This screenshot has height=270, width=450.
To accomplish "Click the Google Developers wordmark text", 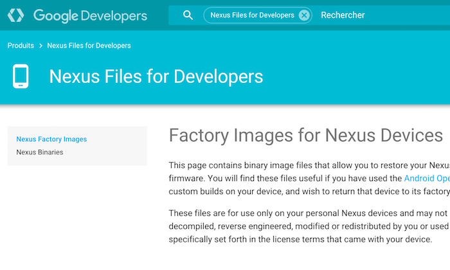I will [x=89, y=15].
